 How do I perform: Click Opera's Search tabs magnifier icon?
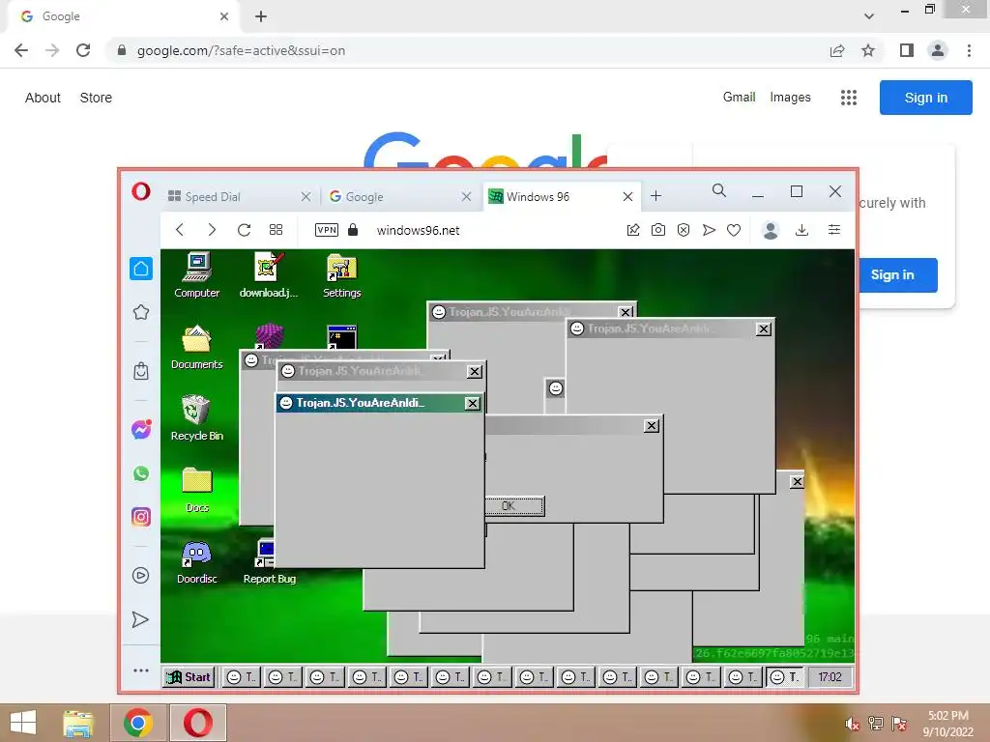pos(719,190)
